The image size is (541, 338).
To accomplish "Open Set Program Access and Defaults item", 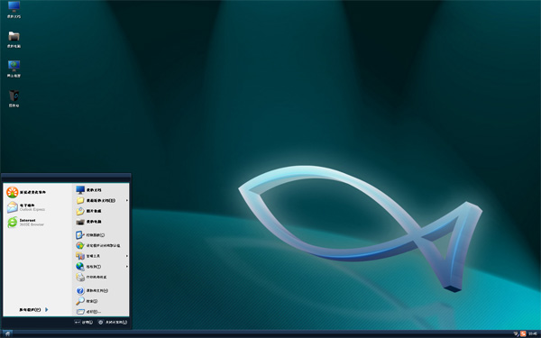I will pyautogui.click(x=98, y=245).
